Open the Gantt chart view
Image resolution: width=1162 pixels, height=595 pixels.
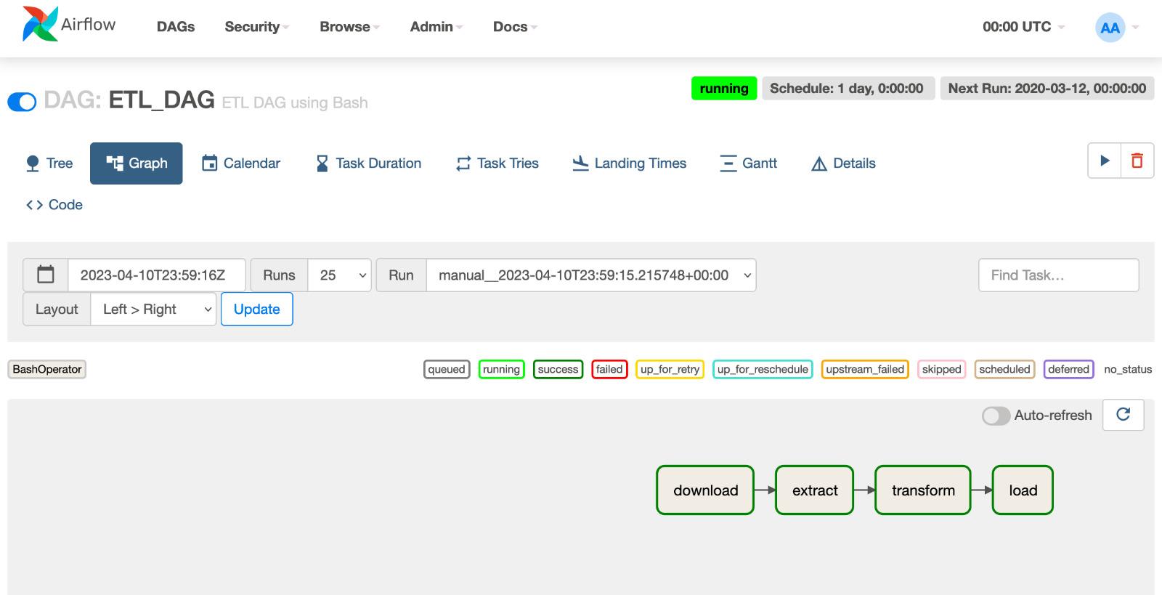pos(748,163)
